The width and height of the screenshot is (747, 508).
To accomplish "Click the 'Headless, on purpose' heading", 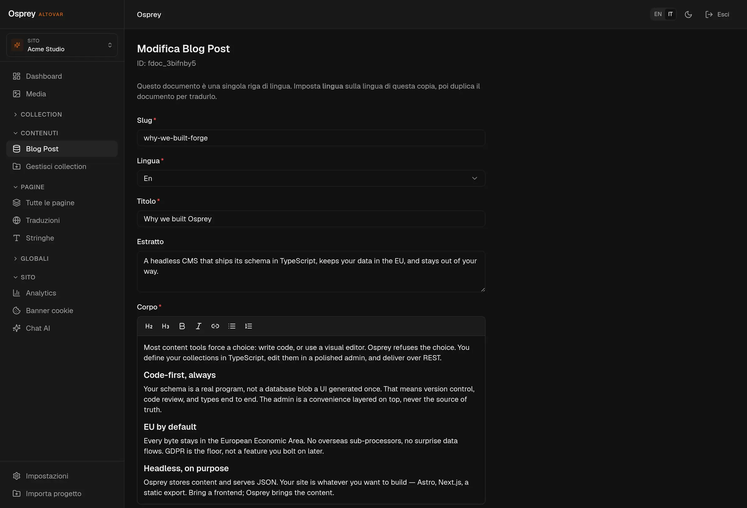I will click(x=186, y=468).
